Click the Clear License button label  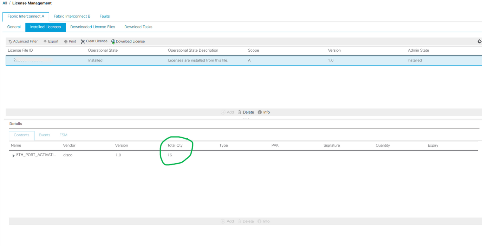[97, 41]
